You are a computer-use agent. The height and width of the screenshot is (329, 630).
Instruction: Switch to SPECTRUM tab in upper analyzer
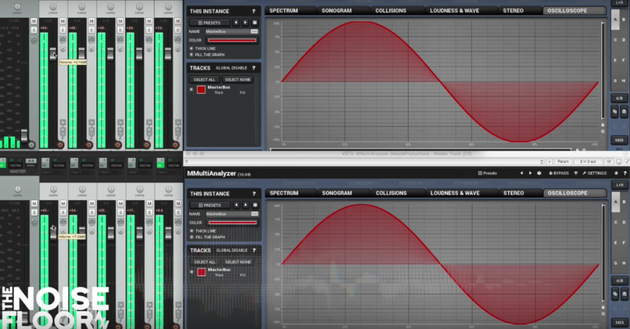[284, 11]
